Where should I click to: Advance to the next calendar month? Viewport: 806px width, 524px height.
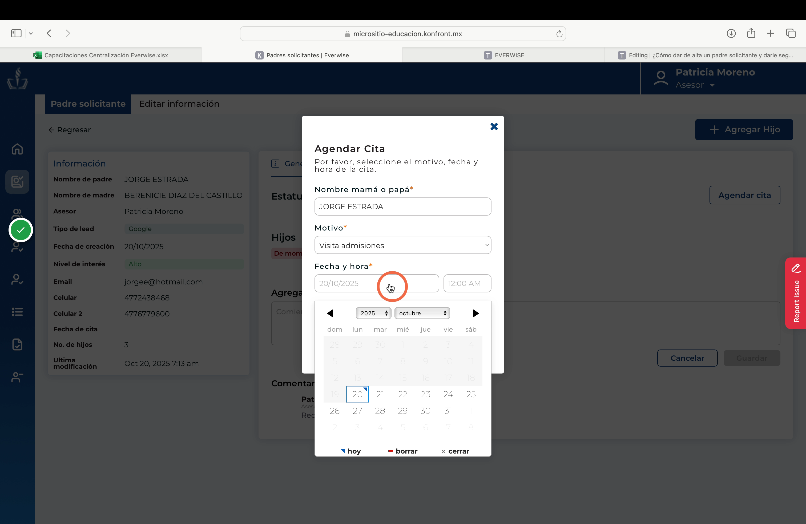click(475, 313)
